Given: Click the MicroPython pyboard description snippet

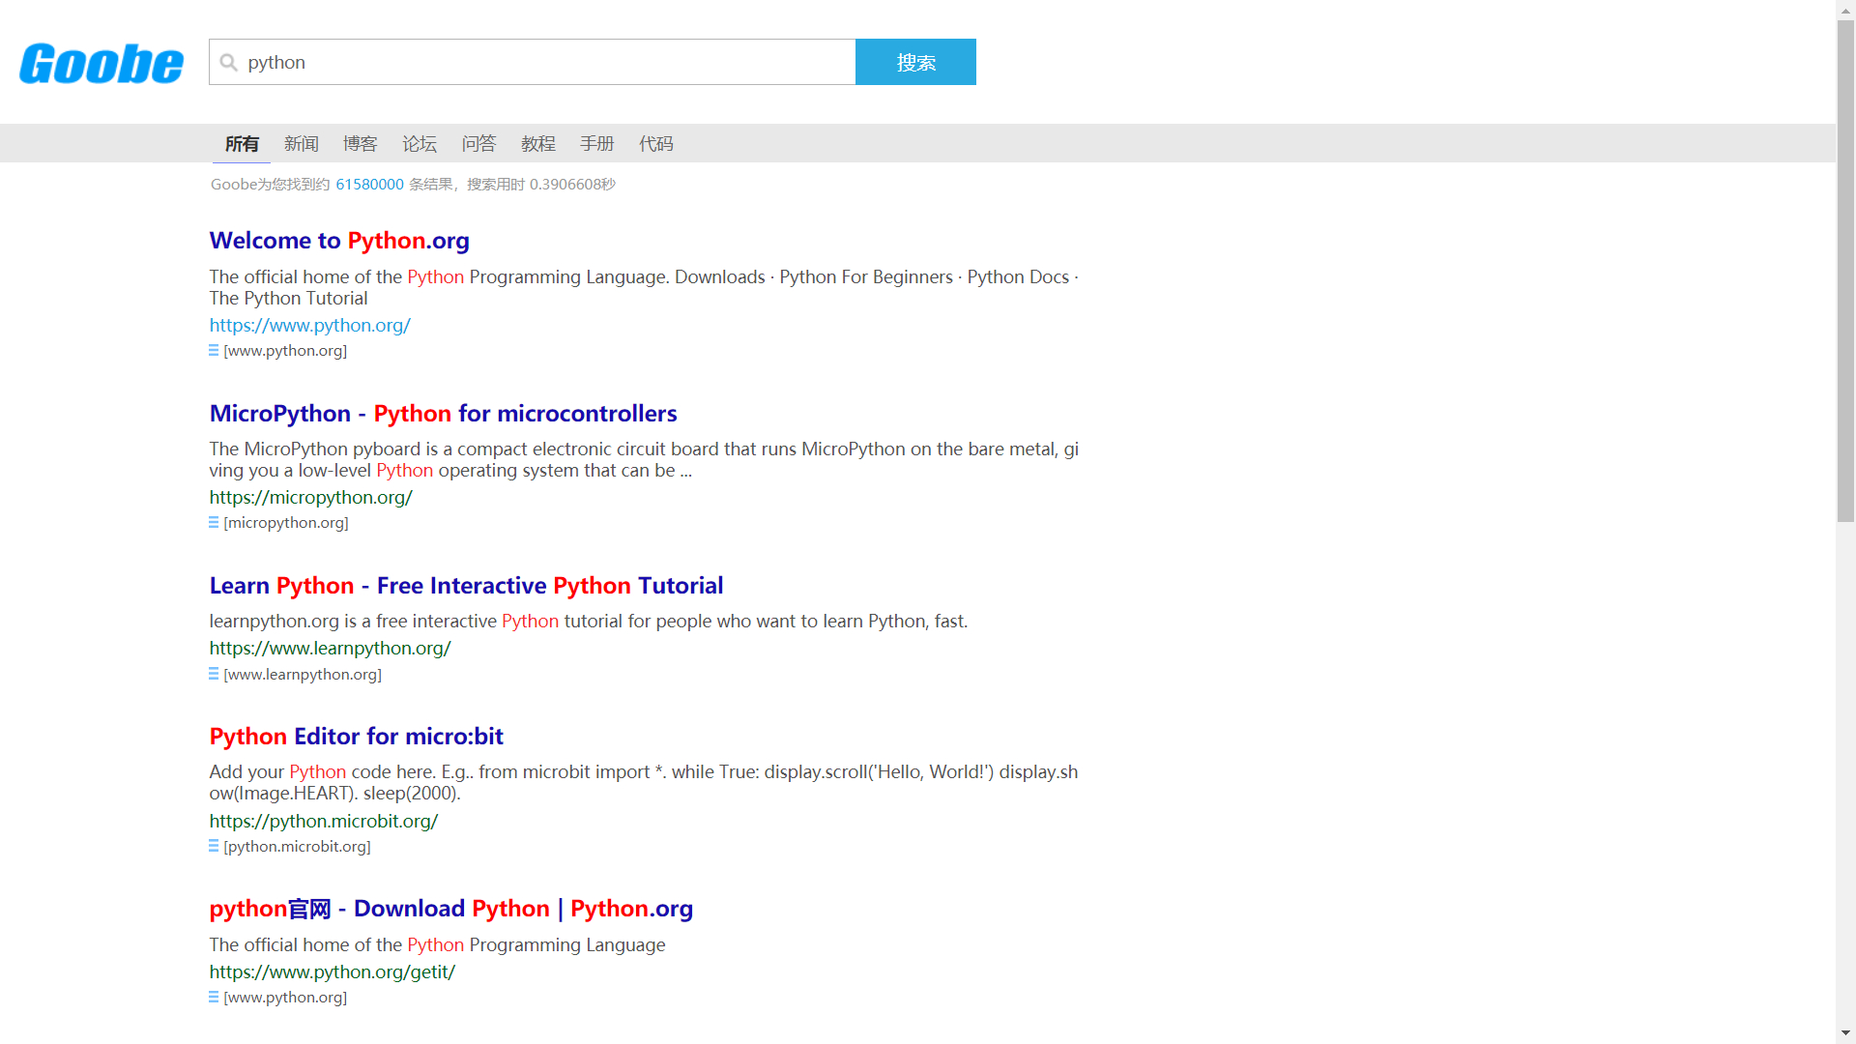Looking at the screenshot, I should (x=644, y=459).
